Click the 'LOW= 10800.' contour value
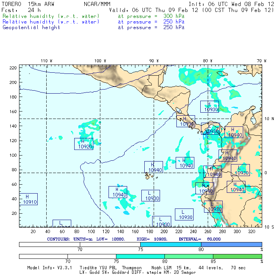276x276 pixels. tap(110, 239)
